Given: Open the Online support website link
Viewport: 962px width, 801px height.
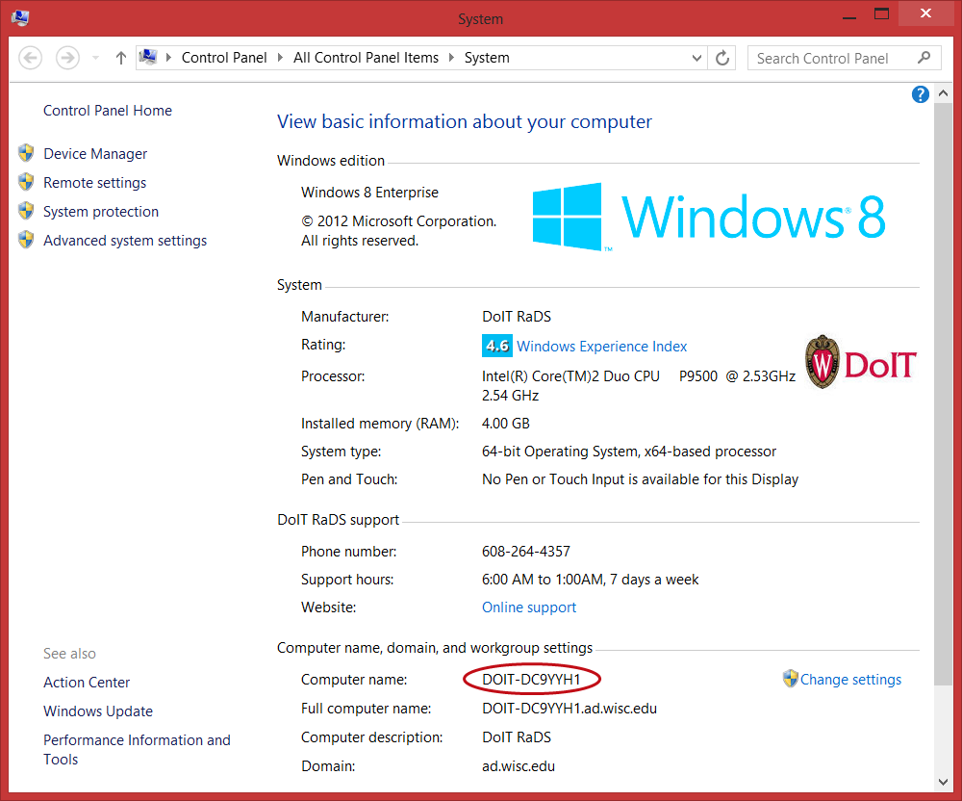Looking at the screenshot, I should tap(529, 607).
